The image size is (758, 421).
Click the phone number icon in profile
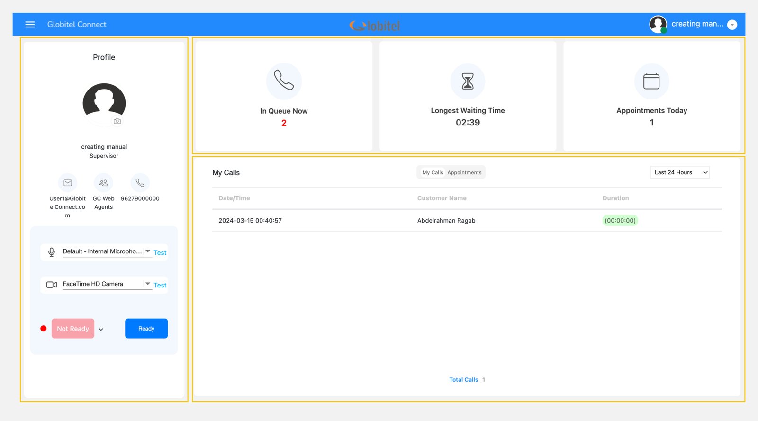pos(140,183)
